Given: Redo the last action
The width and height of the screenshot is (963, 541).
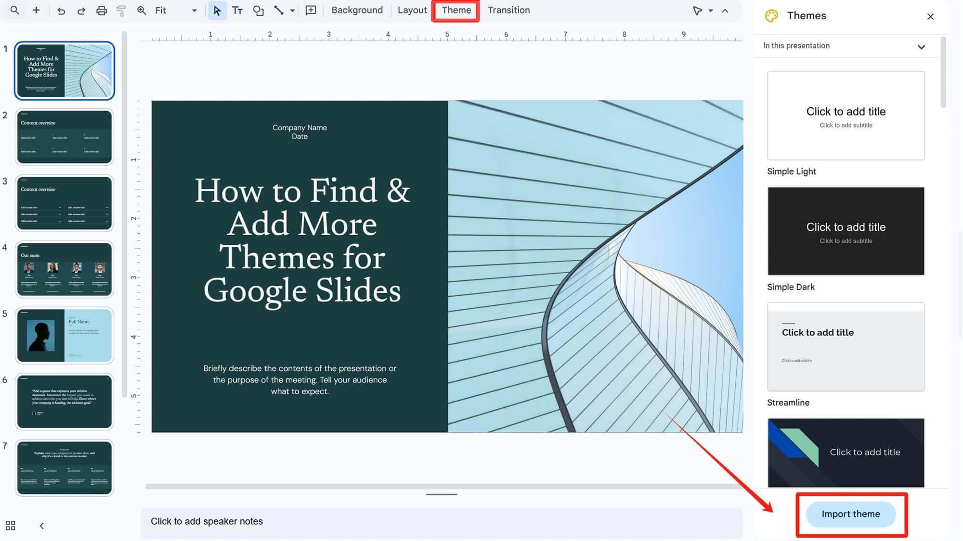Looking at the screenshot, I should pos(81,10).
